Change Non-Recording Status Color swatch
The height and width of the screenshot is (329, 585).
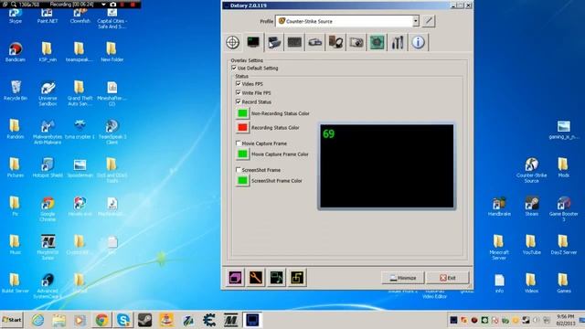coord(242,113)
